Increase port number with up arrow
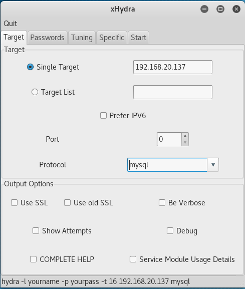 (185, 136)
